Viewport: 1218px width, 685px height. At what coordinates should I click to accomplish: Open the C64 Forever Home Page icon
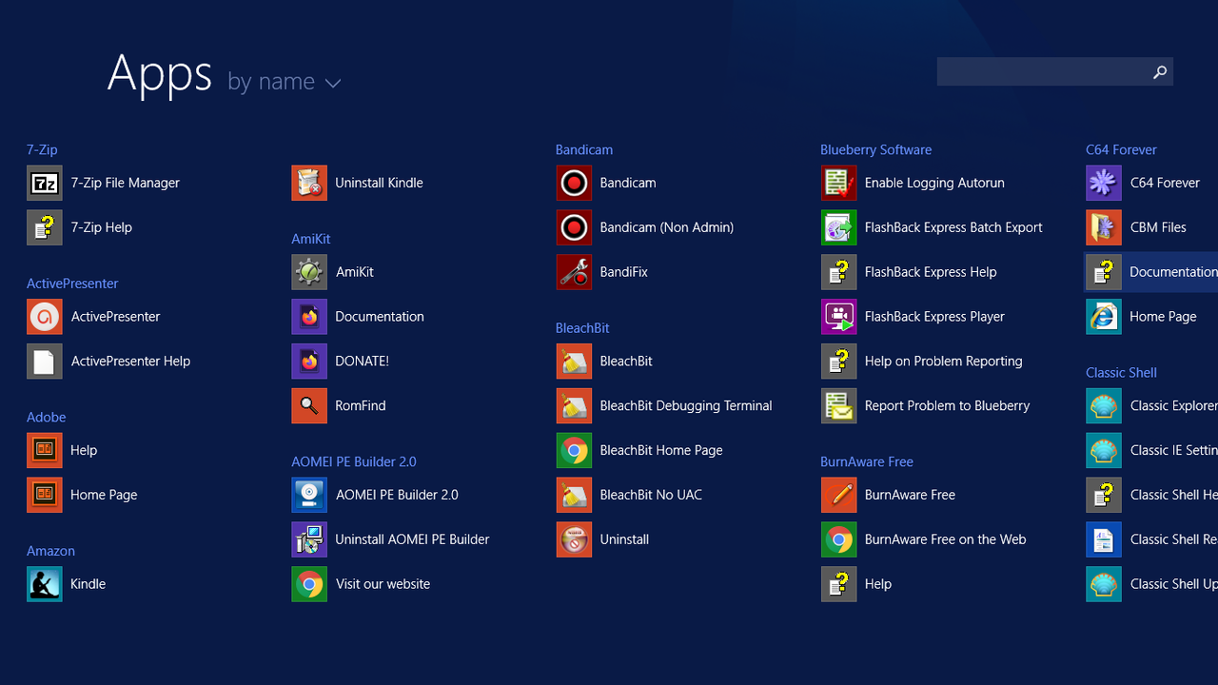click(1104, 317)
